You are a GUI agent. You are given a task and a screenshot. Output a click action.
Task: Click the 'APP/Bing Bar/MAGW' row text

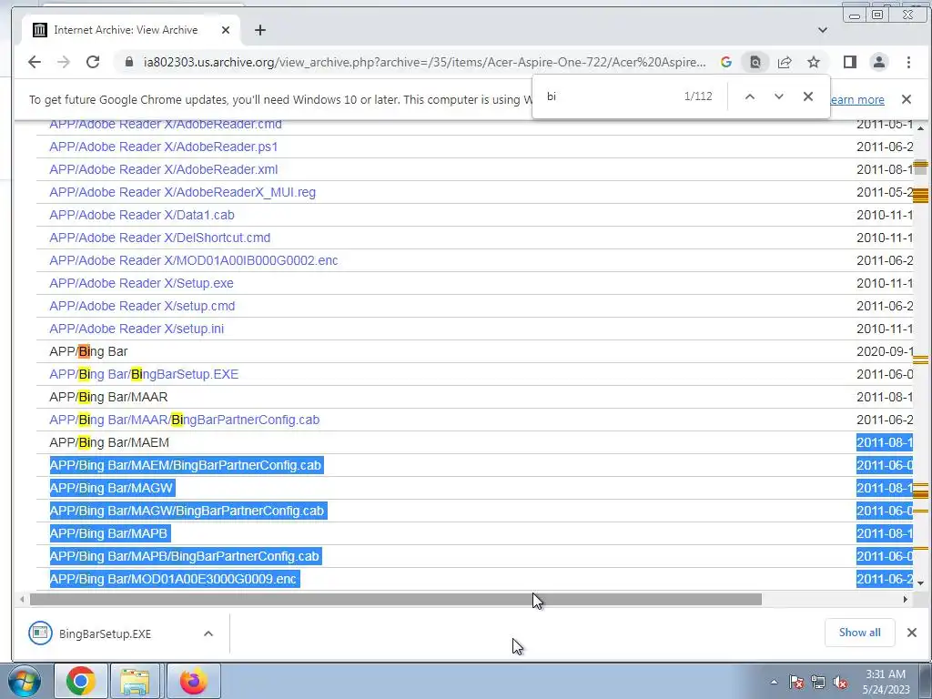pyautogui.click(x=111, y=488)
